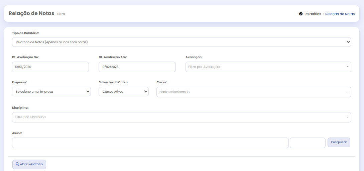Open the Situação do Curso dropdown
Screen dimensions: 364x171
tap(123, 92)
